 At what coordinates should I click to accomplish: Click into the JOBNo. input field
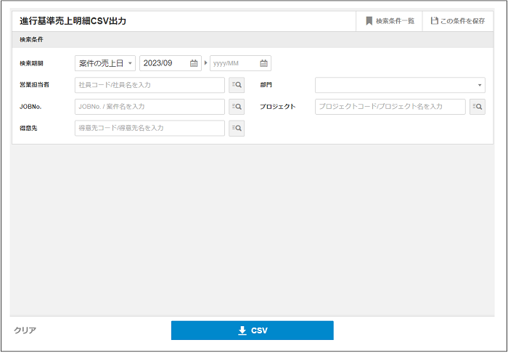coord(149,107)
